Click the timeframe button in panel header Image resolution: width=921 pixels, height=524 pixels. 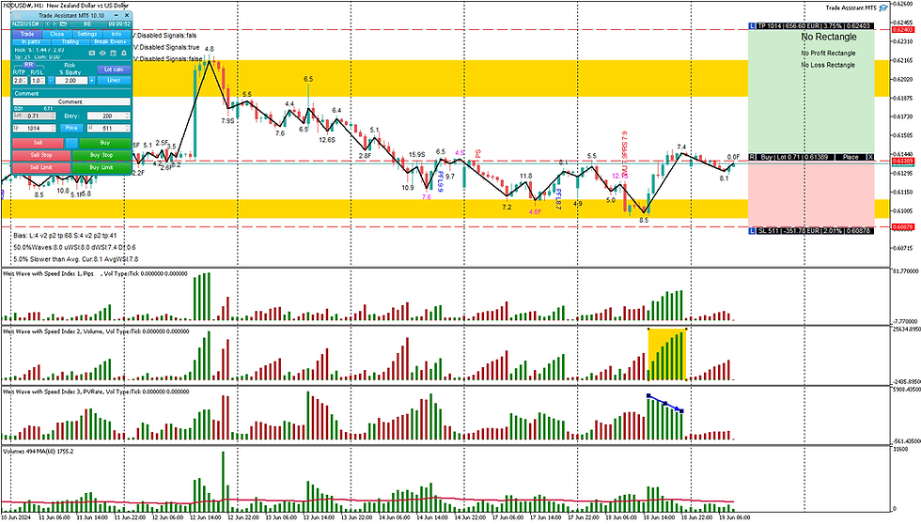click(87, 24)
